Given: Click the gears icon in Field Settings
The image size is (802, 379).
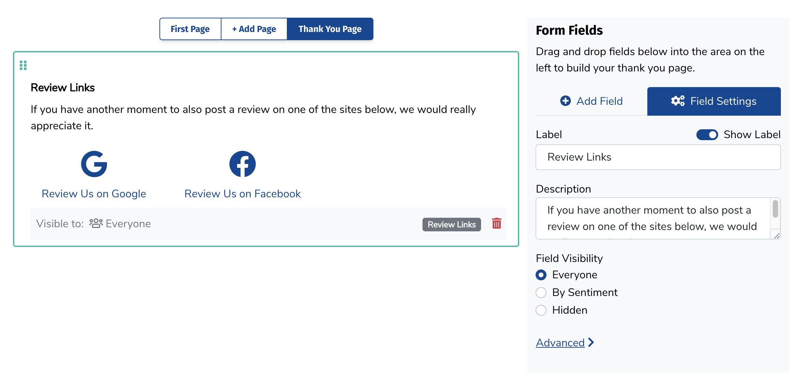Looking at the screenshot, I should 678,101.
